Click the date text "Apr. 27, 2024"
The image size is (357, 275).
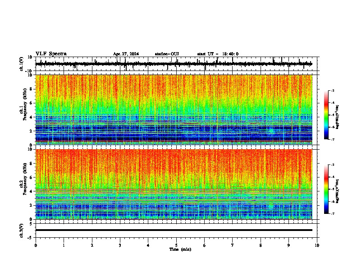pyautogui.click(x=126, y=54)
